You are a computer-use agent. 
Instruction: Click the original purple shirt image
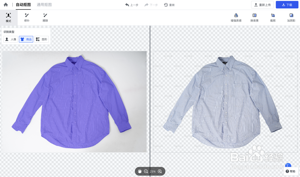click(74, 101)
